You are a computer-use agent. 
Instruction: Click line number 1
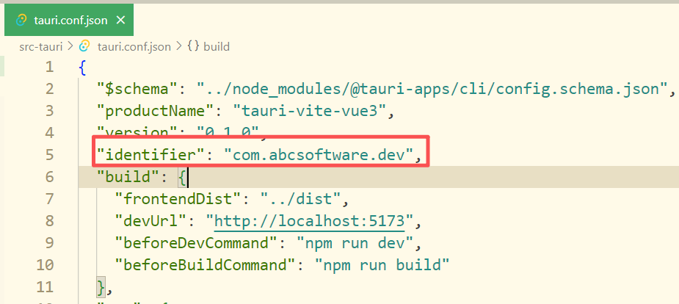tap(49, 67)
